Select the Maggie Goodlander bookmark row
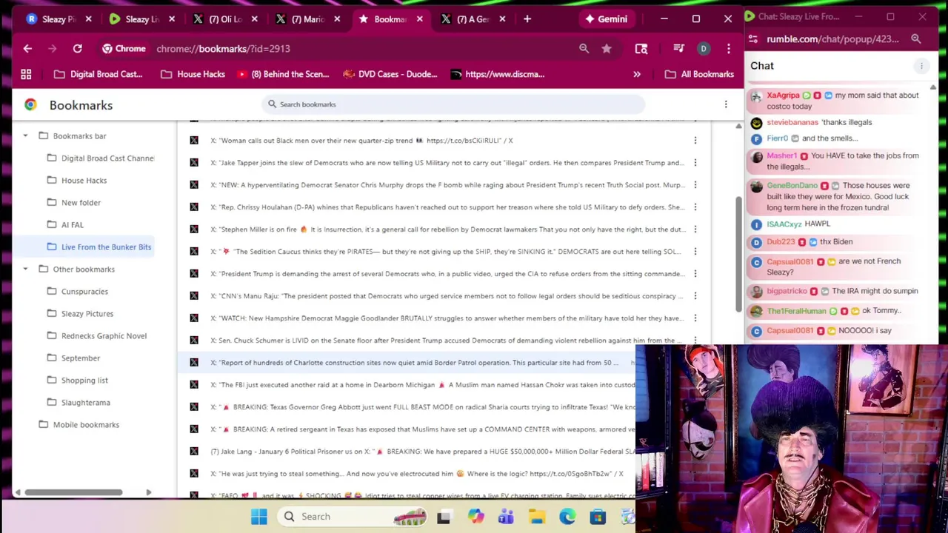The width and height of the screenshot is (948, 533). (444, 318)
